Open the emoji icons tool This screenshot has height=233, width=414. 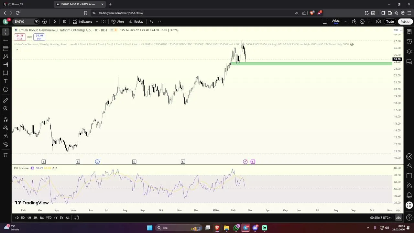coord(5,89)
